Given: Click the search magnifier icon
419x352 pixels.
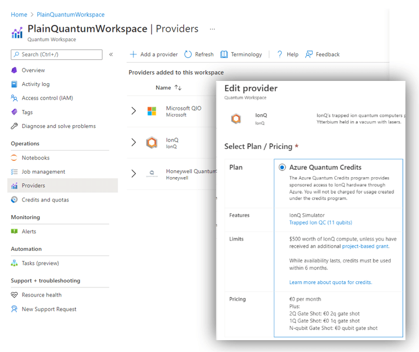Looking at the screenshot, I should coord(16,54).
